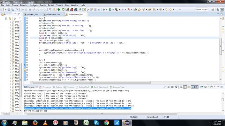The height and width of the screenshot is (126, 225).
Task: Expand the LEarn tree item arrow
Action: tap(11, 45)
